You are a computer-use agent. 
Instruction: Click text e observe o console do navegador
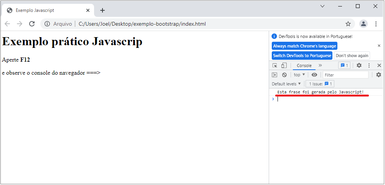(x=51, y=73)
